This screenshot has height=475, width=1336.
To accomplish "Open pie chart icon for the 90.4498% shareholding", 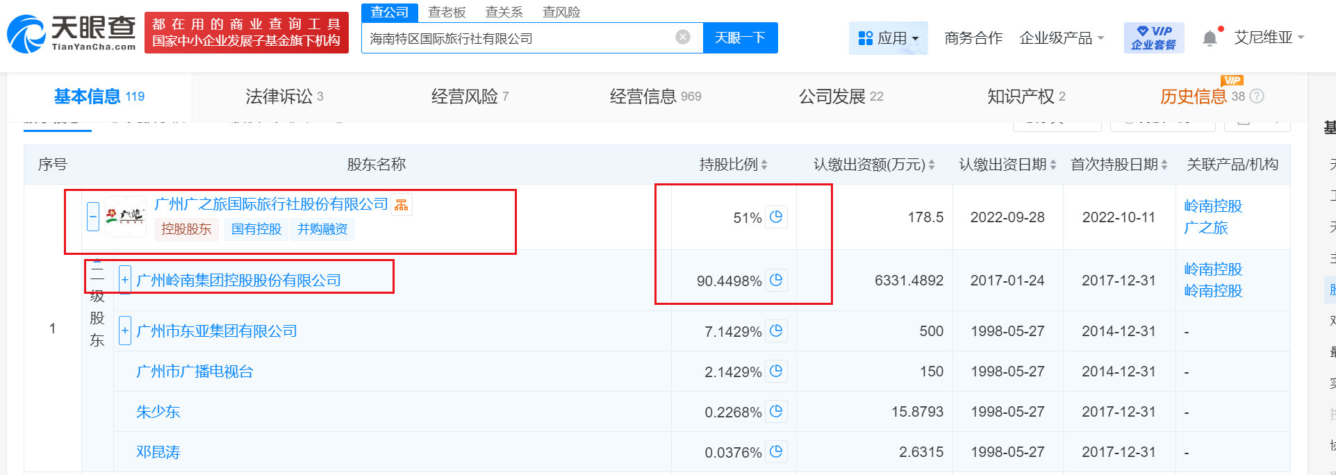I will tap(776, 280).
